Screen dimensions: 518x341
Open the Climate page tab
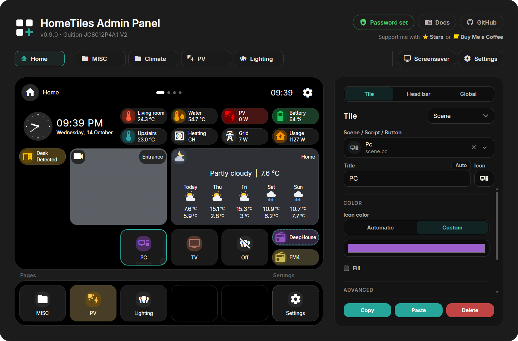click(x=153, y=59)
